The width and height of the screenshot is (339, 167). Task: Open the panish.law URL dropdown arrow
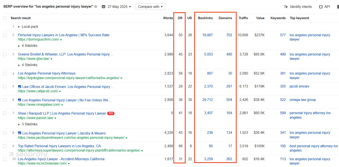click(56, 118)
